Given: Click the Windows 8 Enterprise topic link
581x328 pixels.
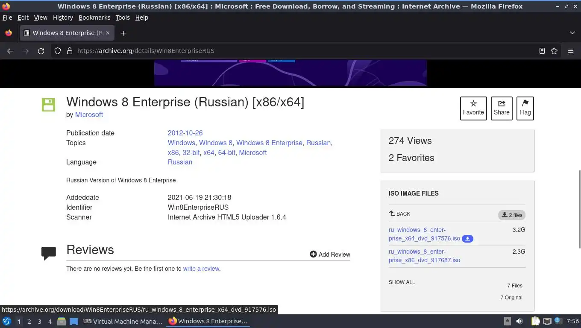Looking at the screenshot, I should click(269, 143).
